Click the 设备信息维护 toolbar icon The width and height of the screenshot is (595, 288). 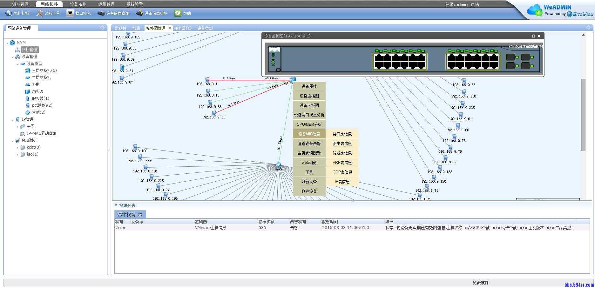pos(139,13)
